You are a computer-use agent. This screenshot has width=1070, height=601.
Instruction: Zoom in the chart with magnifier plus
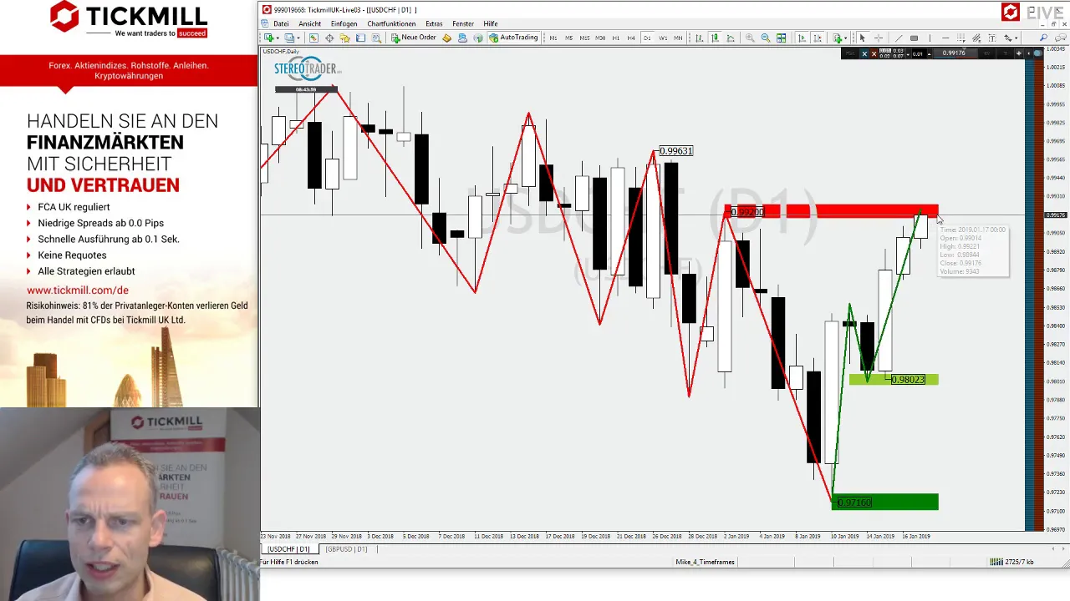coord(750,38)
